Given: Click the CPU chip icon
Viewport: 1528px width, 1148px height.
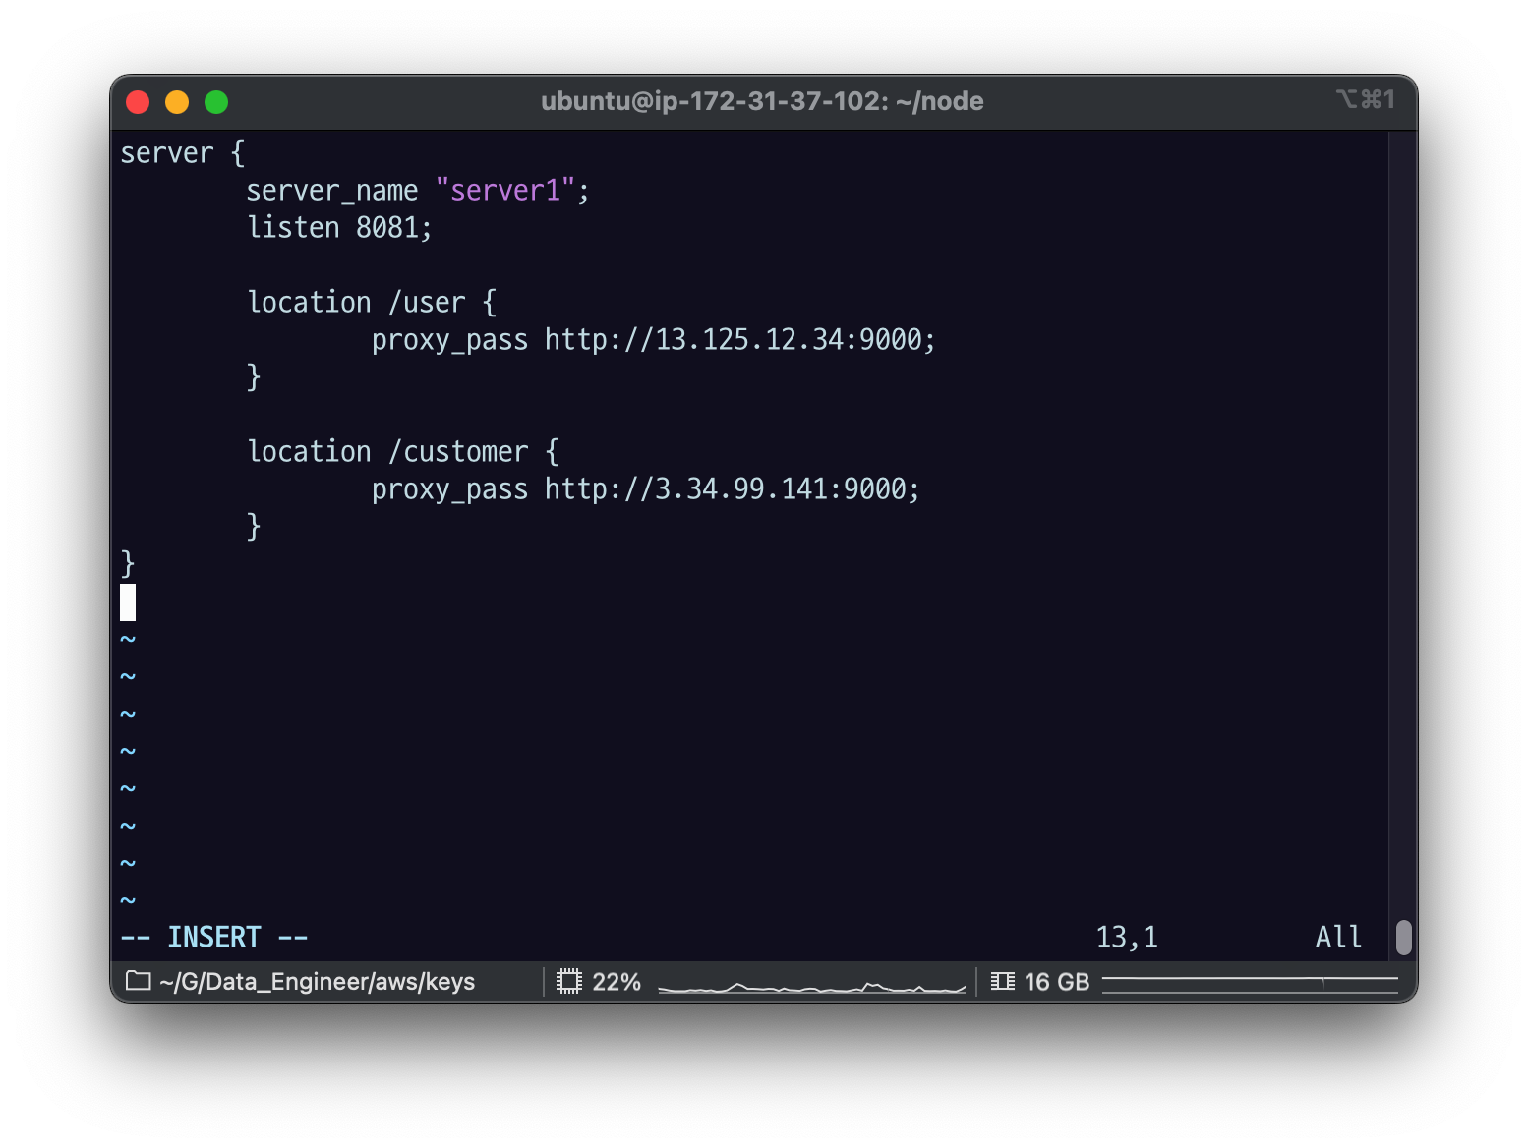Looking at the screenshot, I should [x=569, y=981].
